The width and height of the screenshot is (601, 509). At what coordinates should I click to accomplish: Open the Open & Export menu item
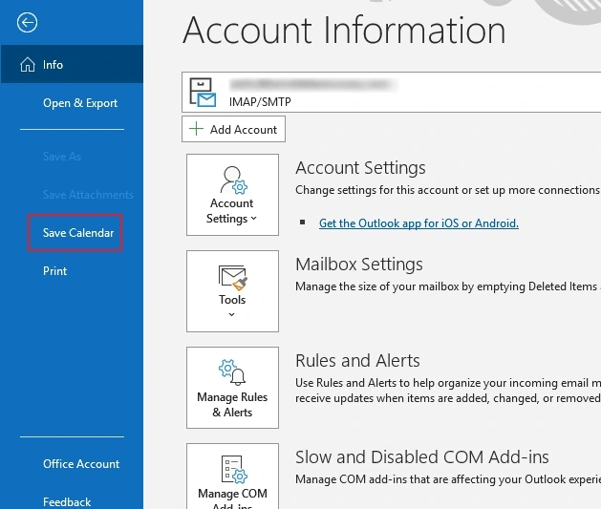pyautogui.click(x=80, y=103)
